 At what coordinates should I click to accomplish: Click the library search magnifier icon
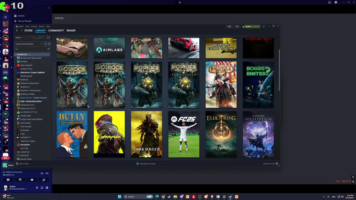tap(17, 49)
